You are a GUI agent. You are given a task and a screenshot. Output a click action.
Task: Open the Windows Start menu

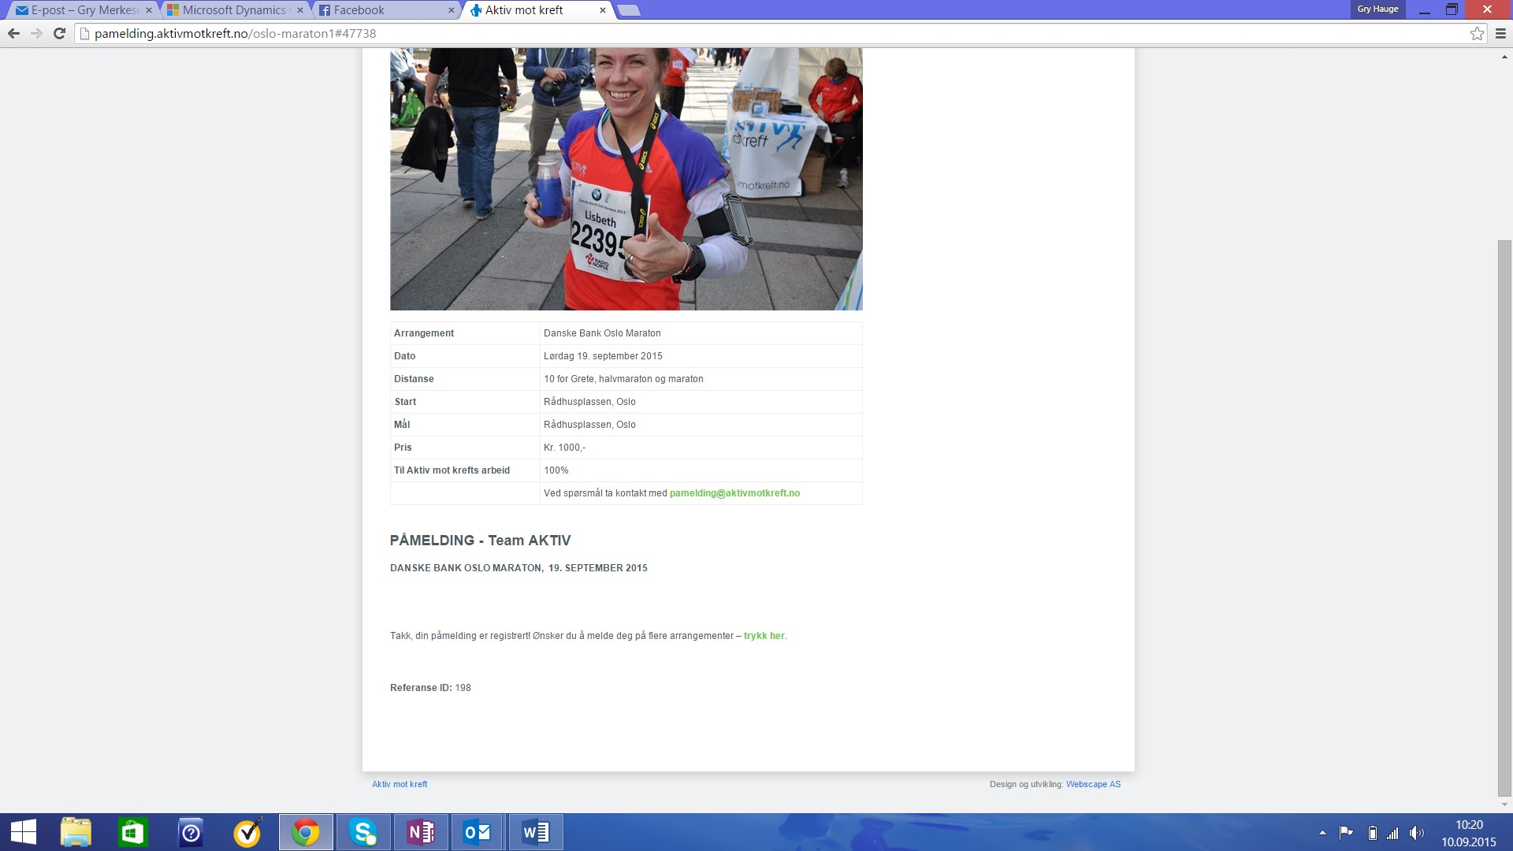[x=24, y=832]
